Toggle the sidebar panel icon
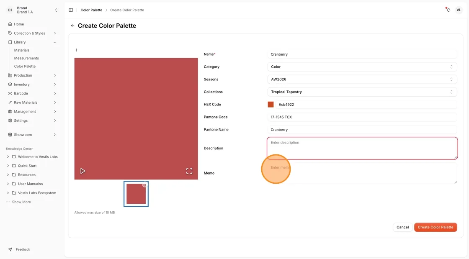The width and height of the screenshot is (469, 259). pos(71,10)
